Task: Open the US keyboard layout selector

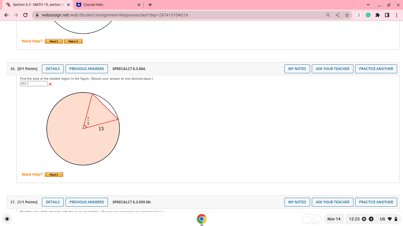Action: 382,219
